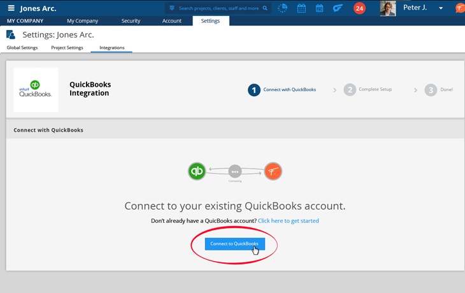Screen dimensions: 465x293
Task: Select step 3 Done!
Action: [439, 90]
